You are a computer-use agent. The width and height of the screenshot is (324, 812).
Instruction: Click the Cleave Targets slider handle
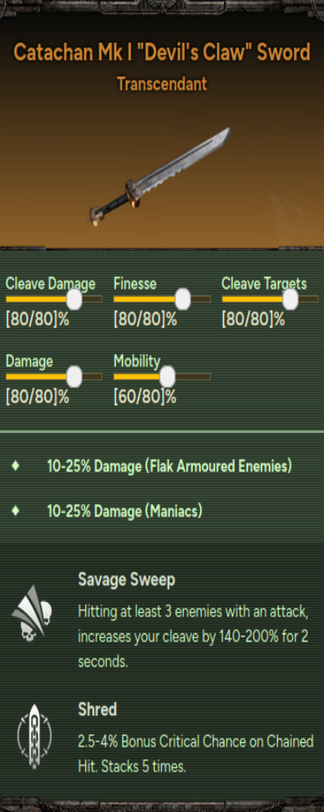[x=291, y=300]
